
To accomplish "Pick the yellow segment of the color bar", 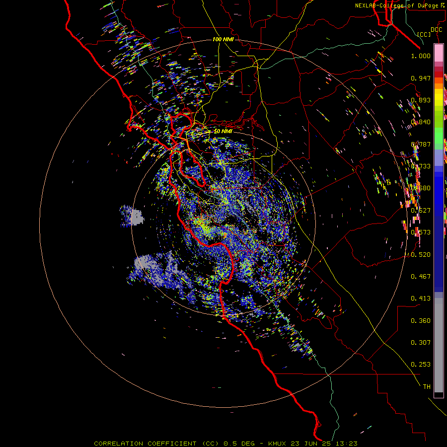I will point(439,97).
